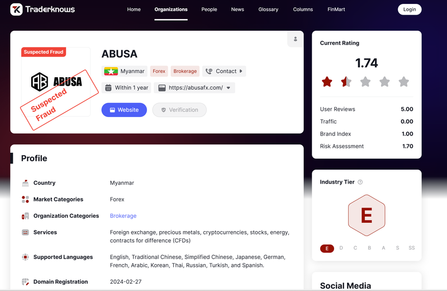447x291 pixels.
Task: Click the Social Media heading
Action: tap(345, 285)
